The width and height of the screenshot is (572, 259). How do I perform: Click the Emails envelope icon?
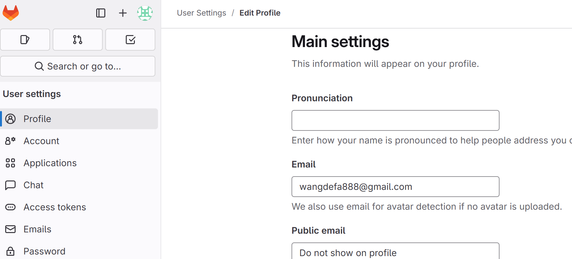coord(10,229)
